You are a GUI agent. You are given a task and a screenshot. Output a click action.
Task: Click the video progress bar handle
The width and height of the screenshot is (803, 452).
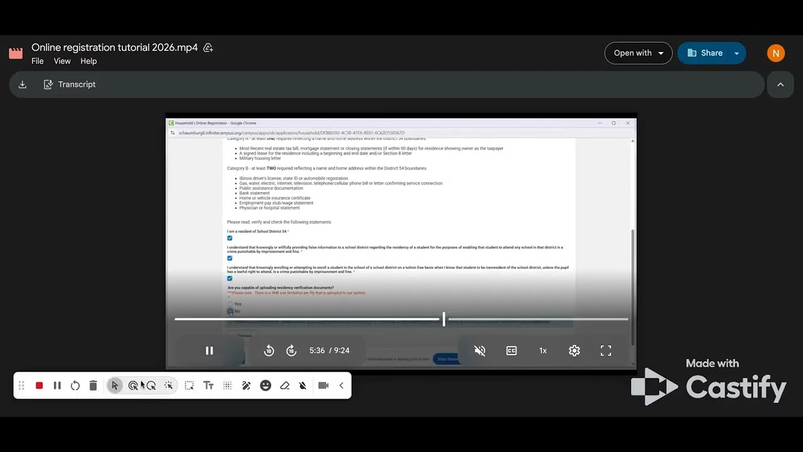(444, 319)
